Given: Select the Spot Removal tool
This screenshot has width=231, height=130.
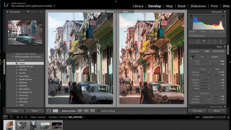Looking at the screenshot, I should point(198,41).
